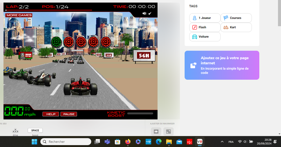Click the TIME: 00:00:00 counter

point(134,7)
